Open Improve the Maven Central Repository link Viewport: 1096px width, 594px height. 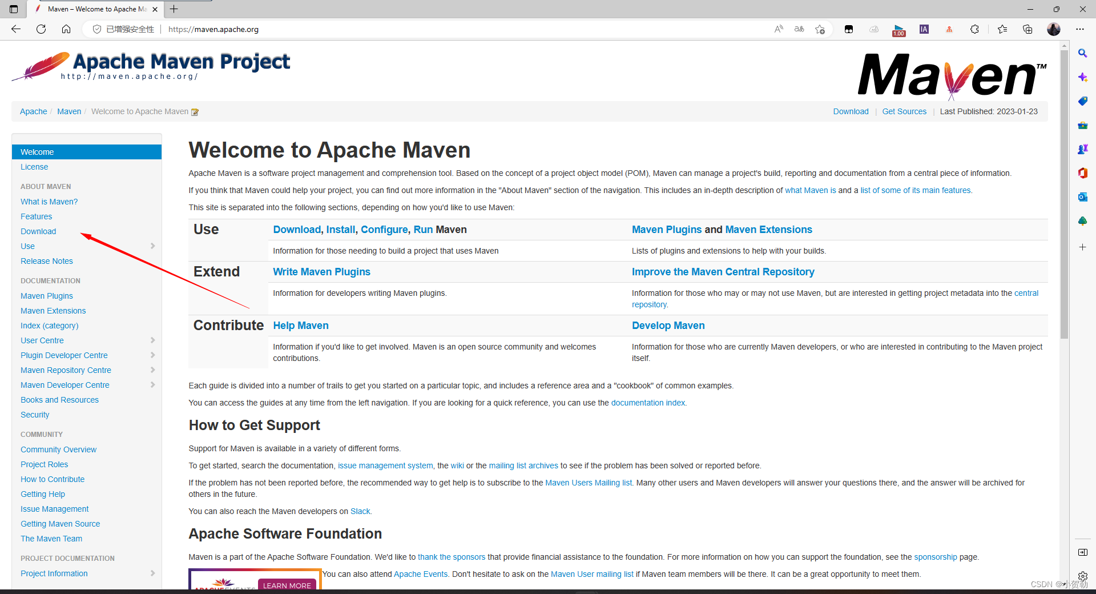click(x=723, y=272)
